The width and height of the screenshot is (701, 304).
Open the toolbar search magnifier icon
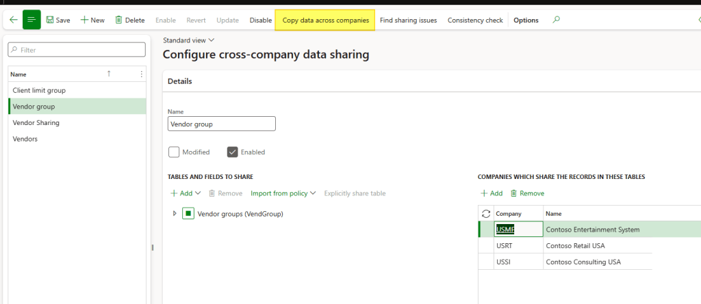click(556, 20)
